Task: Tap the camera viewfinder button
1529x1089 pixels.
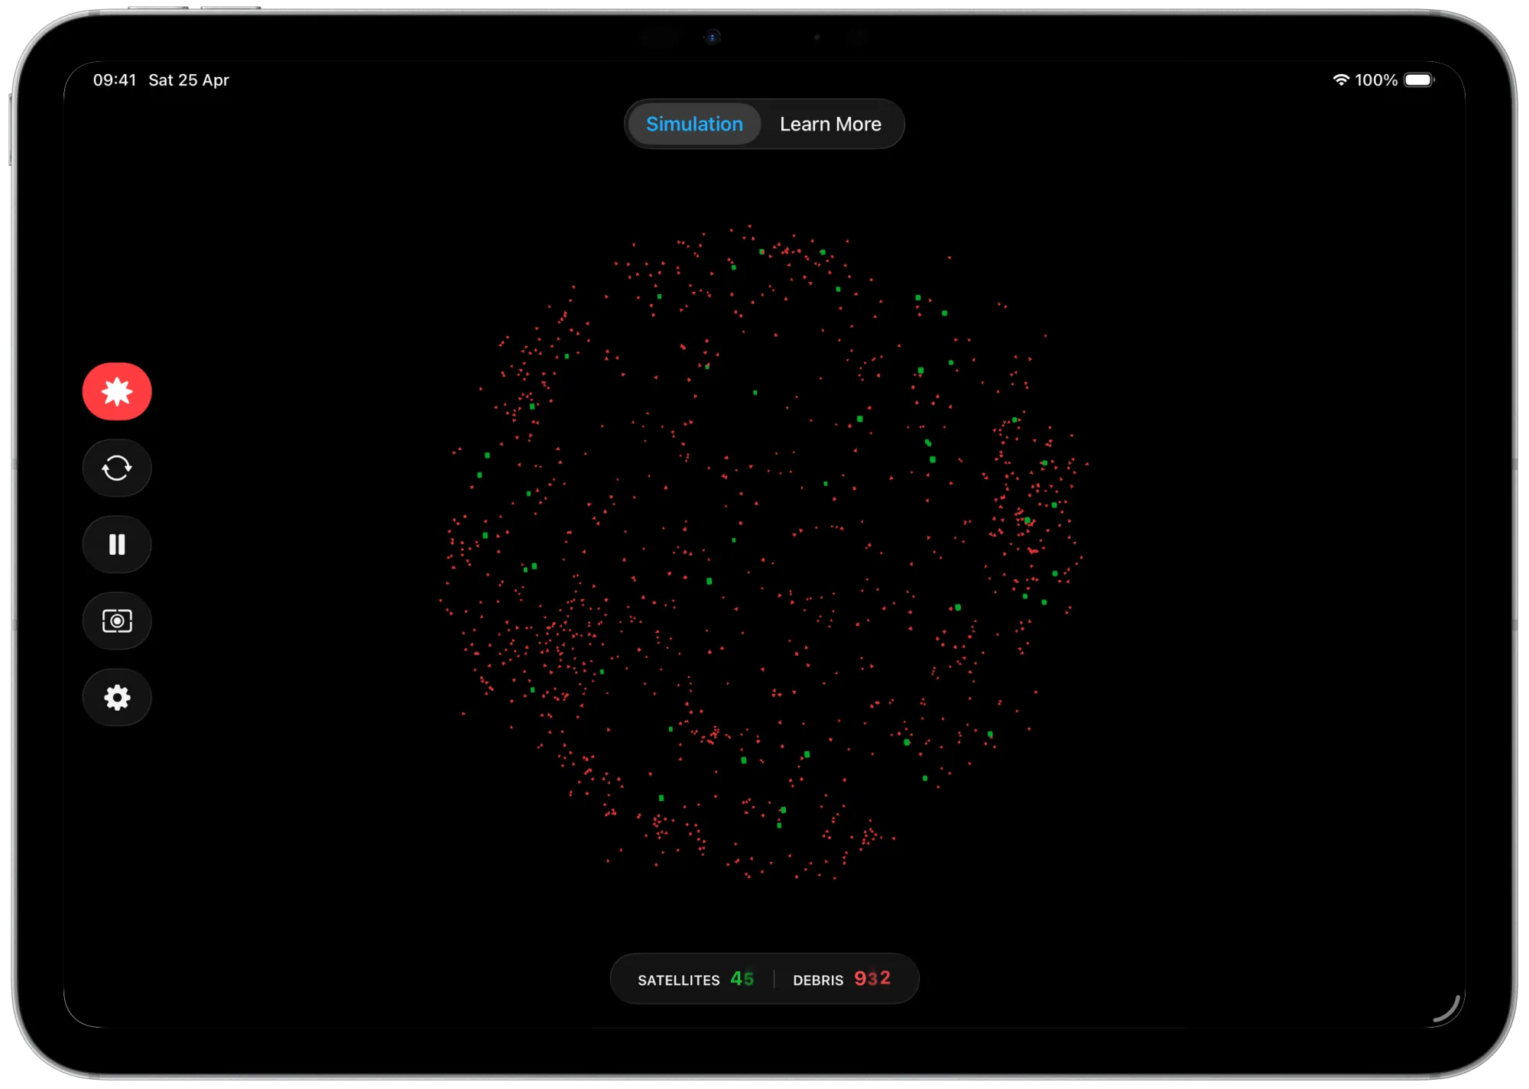Action: (117, 621)
